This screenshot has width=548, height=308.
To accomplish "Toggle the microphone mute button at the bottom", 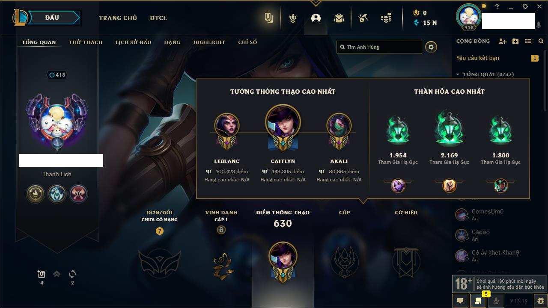I will click(x=496, y=301).
